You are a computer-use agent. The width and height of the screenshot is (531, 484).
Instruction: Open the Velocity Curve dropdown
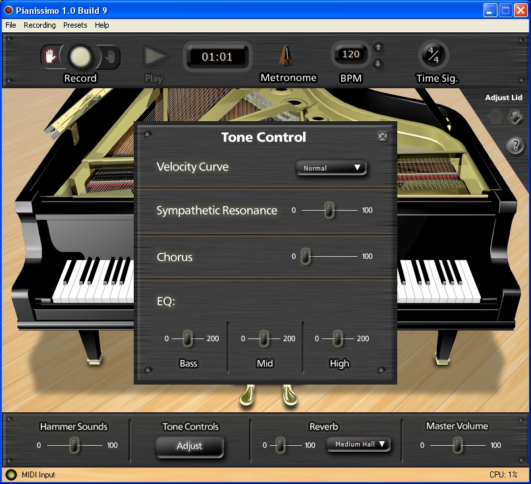[x=331, y=168]
